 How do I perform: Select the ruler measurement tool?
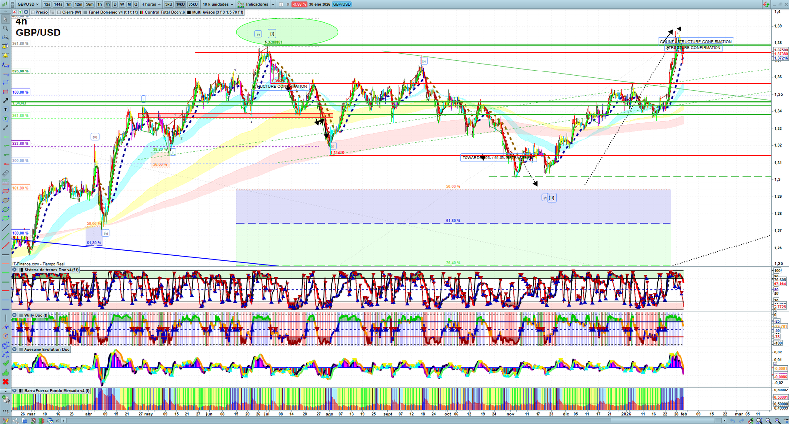(5, 174)
